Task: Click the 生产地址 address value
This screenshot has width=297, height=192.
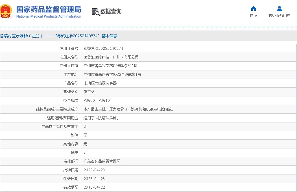Action: pos(112,74)
